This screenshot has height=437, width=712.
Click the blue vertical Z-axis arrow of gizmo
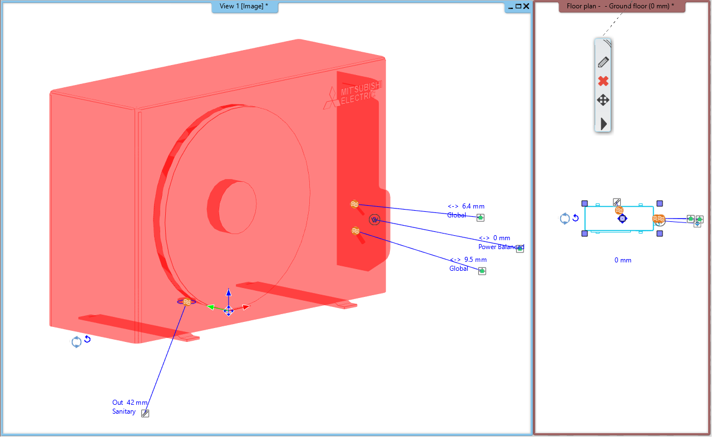click(228, 292)
